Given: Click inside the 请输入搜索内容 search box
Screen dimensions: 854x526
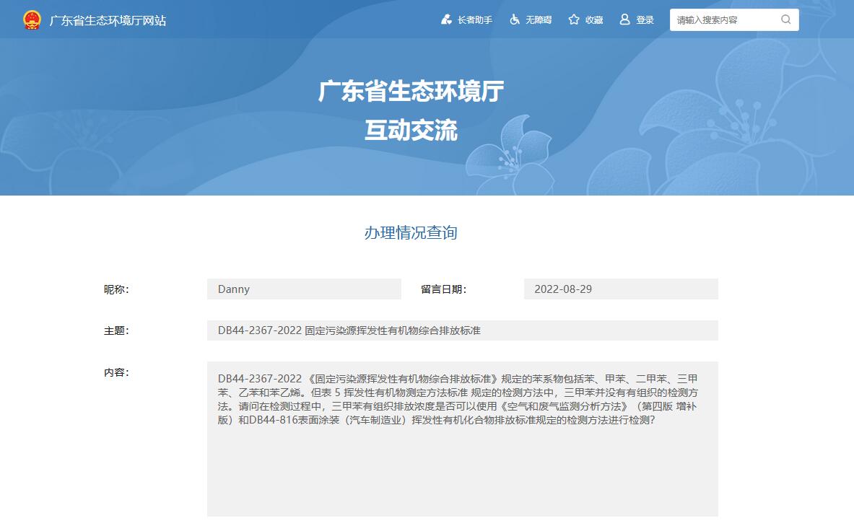Looking at the screenshot, I should 722,19.
